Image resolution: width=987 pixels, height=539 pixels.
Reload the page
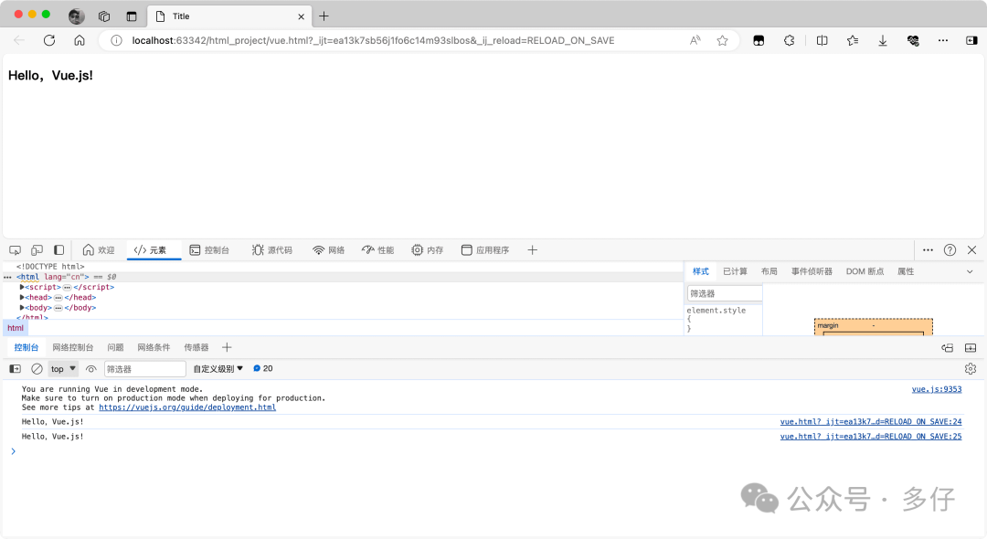point(49,40)
